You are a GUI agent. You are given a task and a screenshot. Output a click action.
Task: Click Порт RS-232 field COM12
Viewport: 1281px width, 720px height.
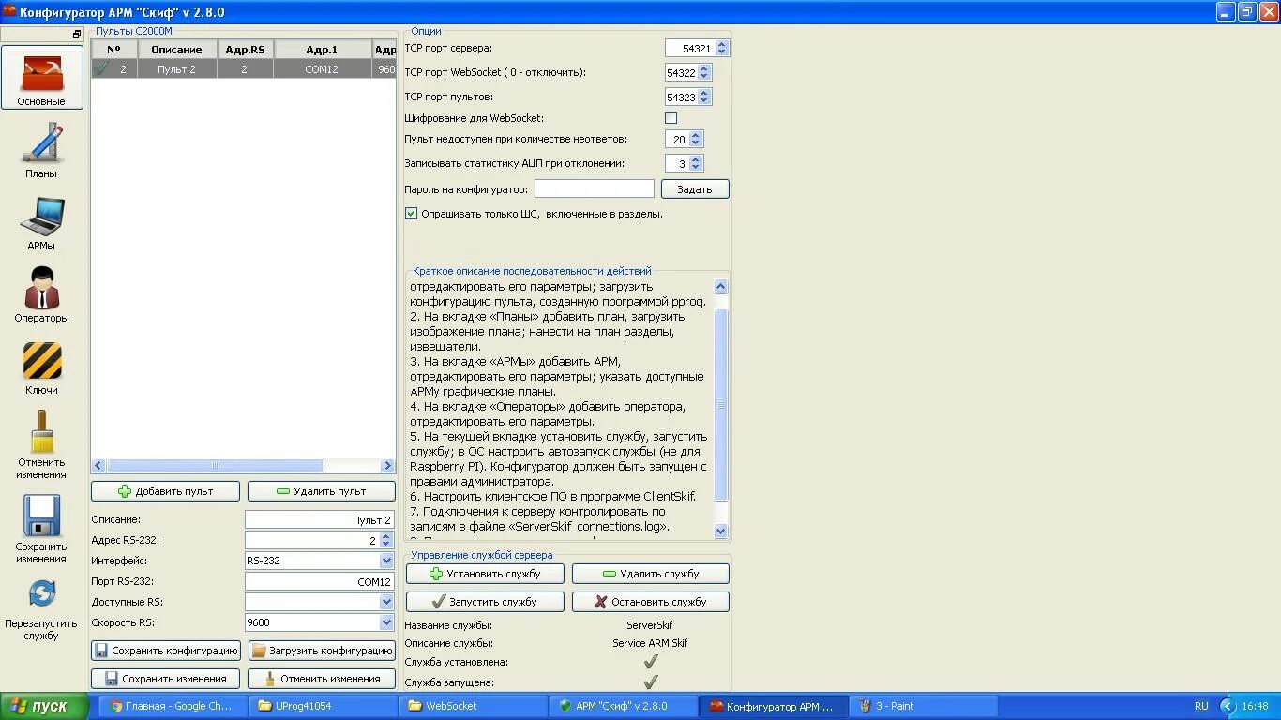(x=319, y=582)
